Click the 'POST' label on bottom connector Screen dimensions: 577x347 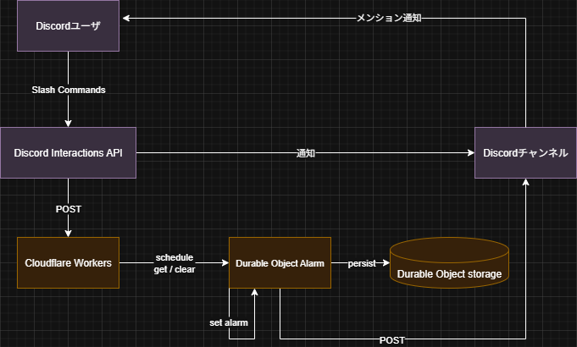(392, 340)
